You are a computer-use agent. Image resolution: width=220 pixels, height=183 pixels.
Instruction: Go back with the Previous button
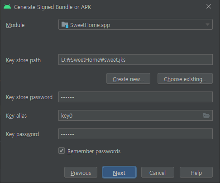[x=81, y=172]
